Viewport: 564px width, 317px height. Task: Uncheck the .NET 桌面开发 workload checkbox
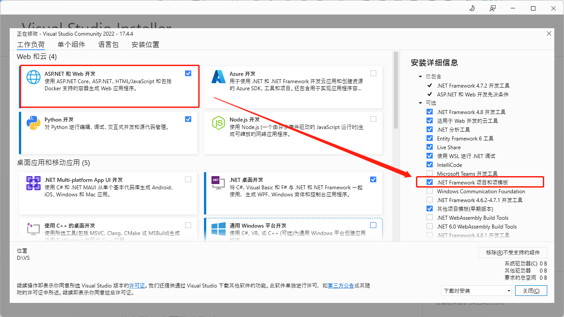pos(373,180)
